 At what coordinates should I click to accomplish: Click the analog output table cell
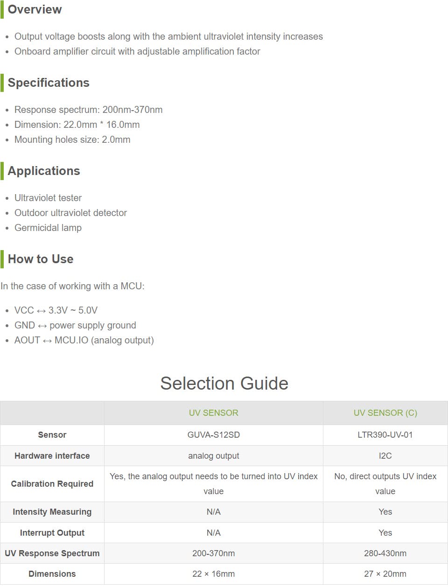pyautogui.click(x=213, y=456)
